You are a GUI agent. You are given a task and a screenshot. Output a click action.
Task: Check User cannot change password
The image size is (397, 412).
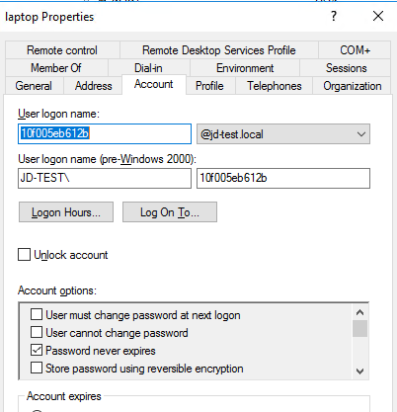pos(37,332)
